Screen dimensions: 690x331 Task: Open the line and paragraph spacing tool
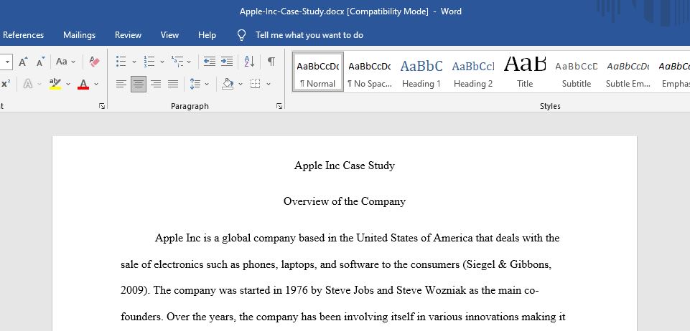[195, 84]
